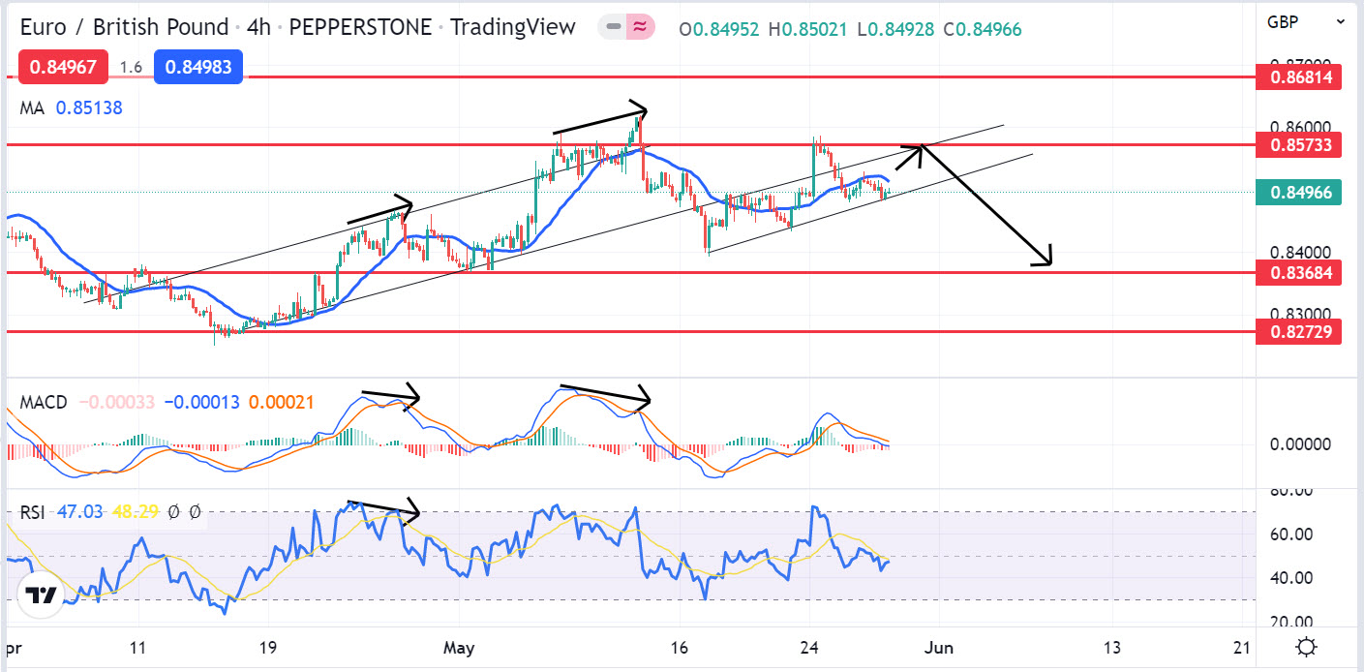
Task: Select the MA indicator legend
Action: 33,108
